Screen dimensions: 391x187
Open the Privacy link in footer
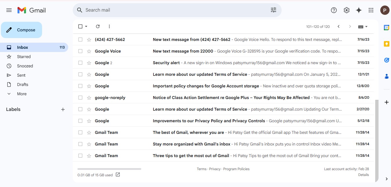(x=215, y=169)
